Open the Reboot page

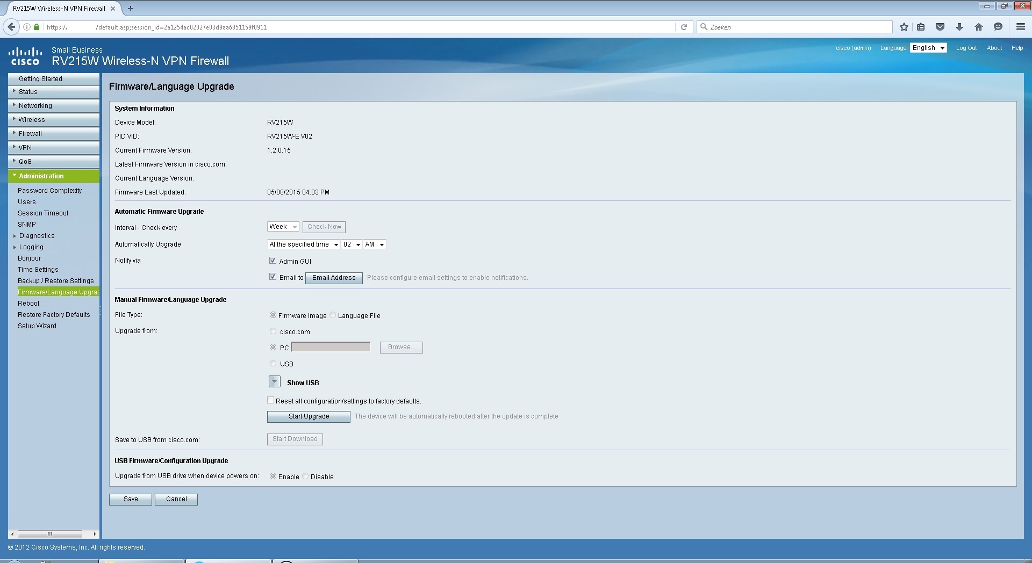point(28,304)
